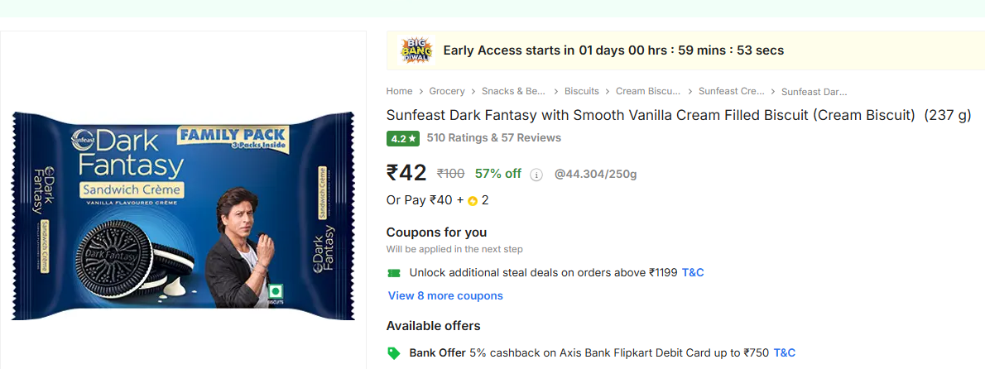Navigate to Snacks & Be... breadcrumb

click(514, 91)
